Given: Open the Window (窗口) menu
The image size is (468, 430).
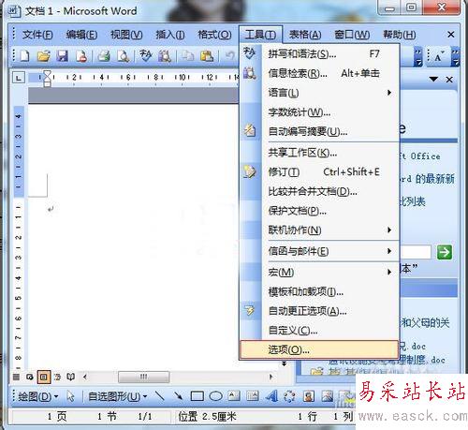Looking at the screenshot, I should (352, 35).
